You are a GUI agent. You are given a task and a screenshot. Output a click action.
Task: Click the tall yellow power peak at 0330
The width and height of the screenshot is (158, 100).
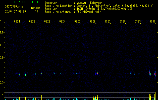point(155,96)
